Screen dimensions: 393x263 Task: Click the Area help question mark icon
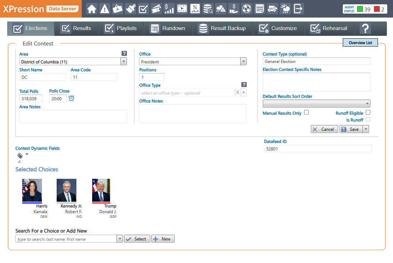(124, 53)
